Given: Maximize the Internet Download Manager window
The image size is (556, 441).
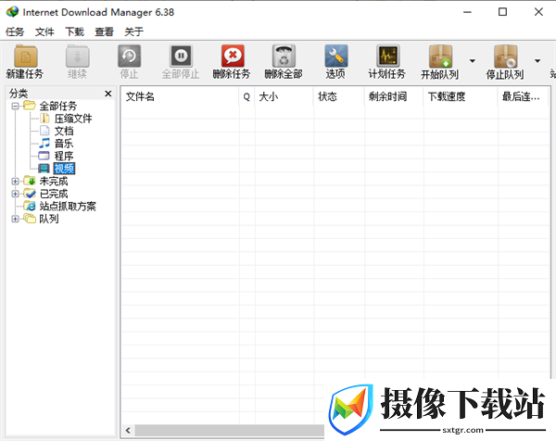Looking at the screenshot, I should point(502,12).
